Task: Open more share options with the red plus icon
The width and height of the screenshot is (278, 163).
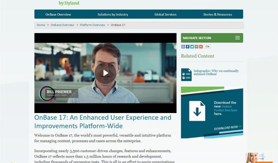Action: (201, 47)
